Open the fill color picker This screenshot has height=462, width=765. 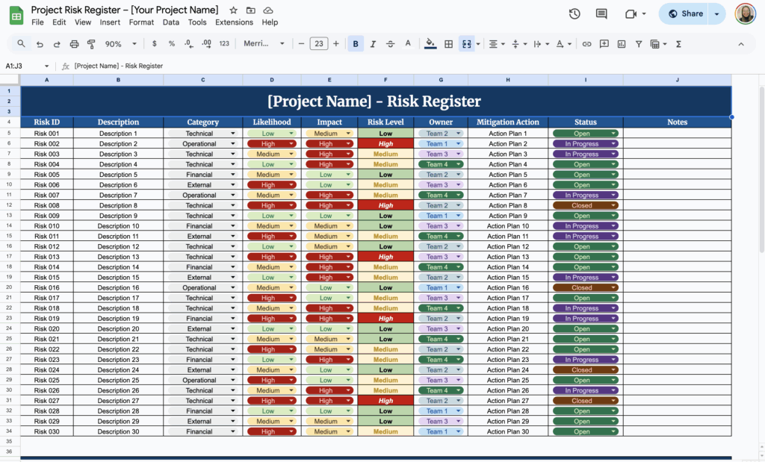click(430, 43)
